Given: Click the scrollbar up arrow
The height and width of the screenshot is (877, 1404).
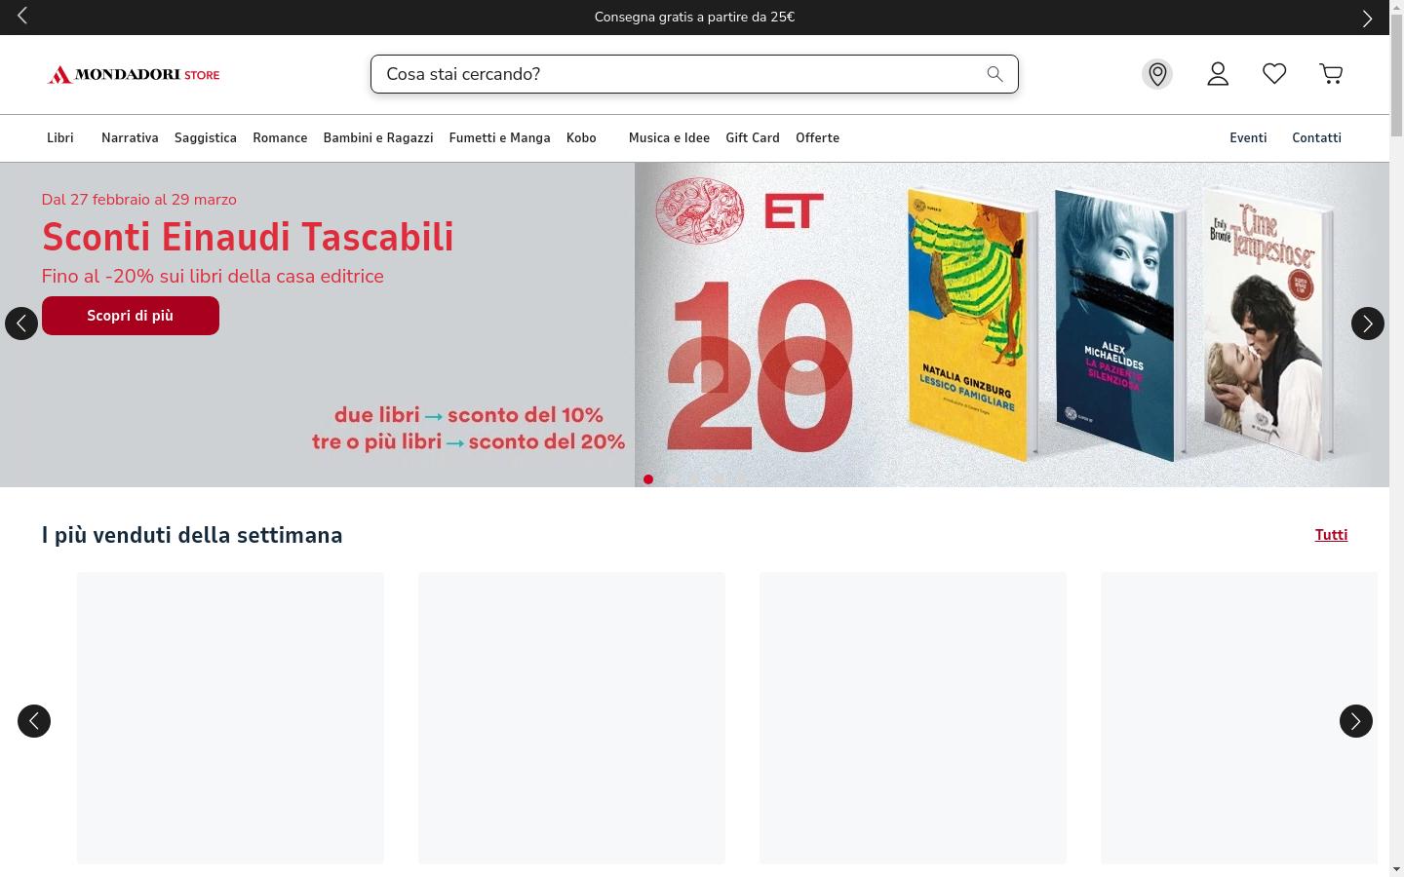Looking at the screenshot, I should coord(1396,8).
